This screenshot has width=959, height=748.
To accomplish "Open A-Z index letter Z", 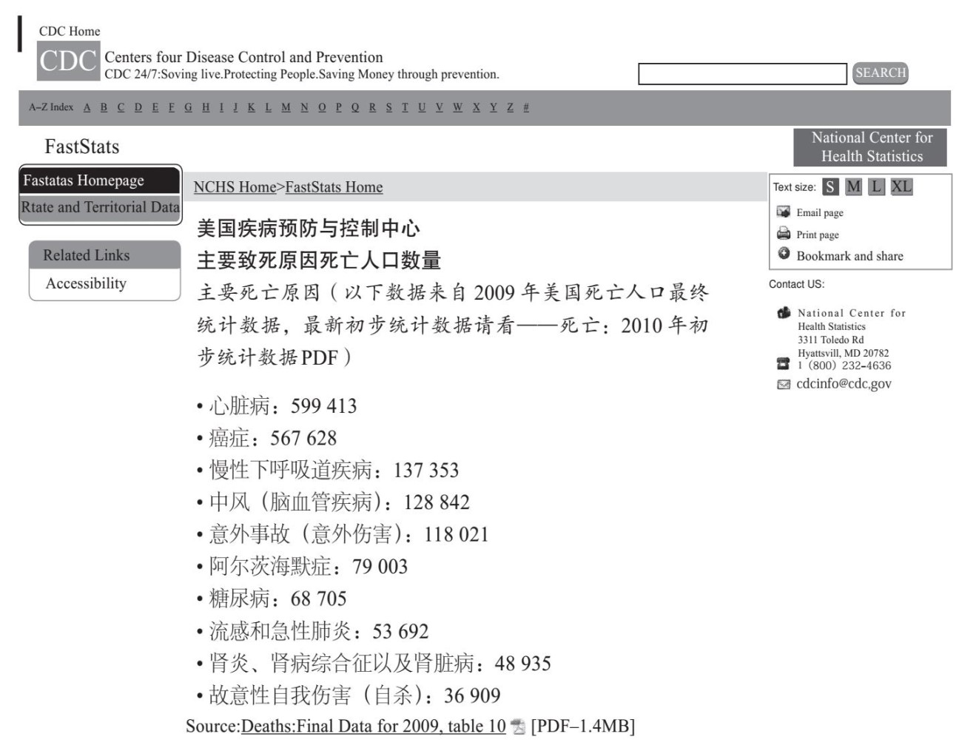I will [x=510, y=107].
